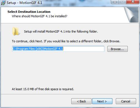The width and height of the screenshot is (140, 108).
Task: Close the MotionGIF Setup window
Action: 133,2
